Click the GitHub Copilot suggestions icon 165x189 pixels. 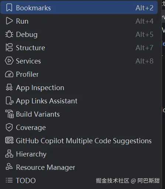(9, 141)
